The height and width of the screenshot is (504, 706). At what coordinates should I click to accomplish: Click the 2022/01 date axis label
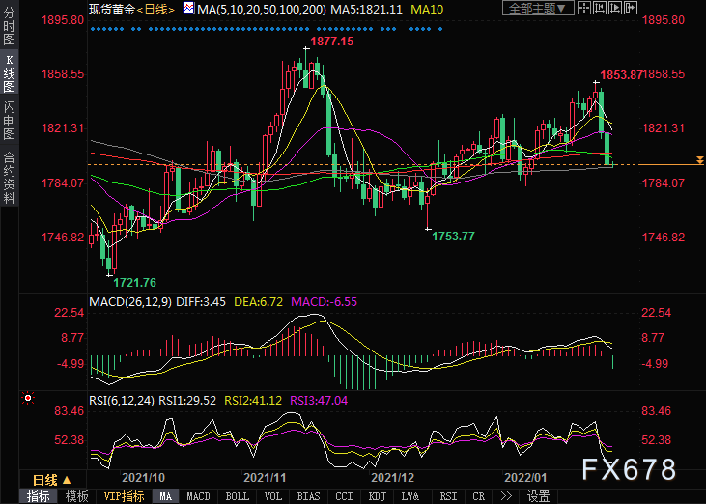point(526,478)
